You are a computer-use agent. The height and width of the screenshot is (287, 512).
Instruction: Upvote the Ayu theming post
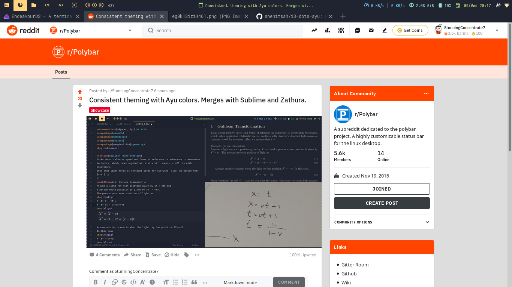(x=80, y=92)
